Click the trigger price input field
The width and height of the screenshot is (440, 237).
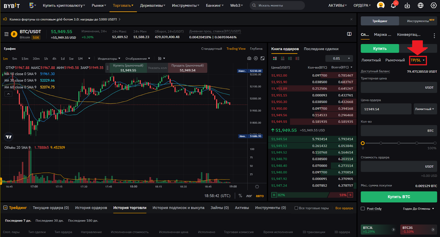(399, 87)
